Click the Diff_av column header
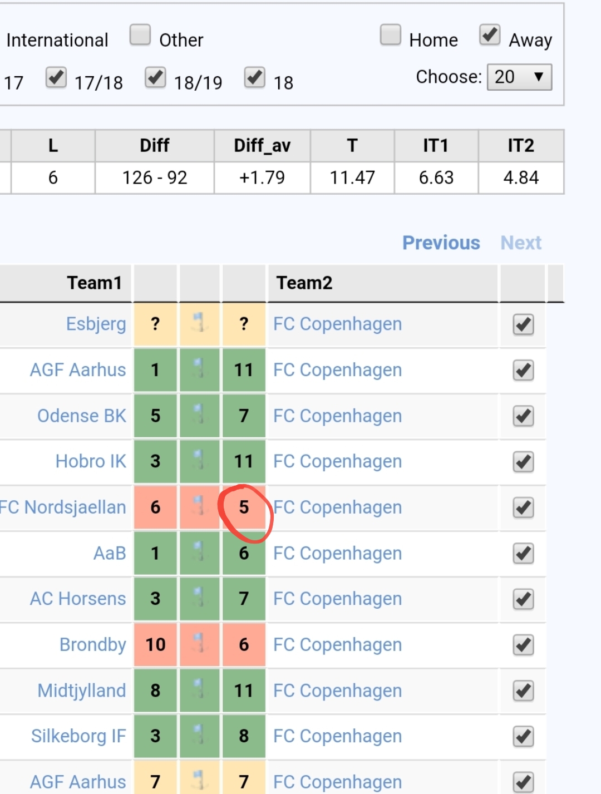The image size is (601, 794). [x=262, y=146]
